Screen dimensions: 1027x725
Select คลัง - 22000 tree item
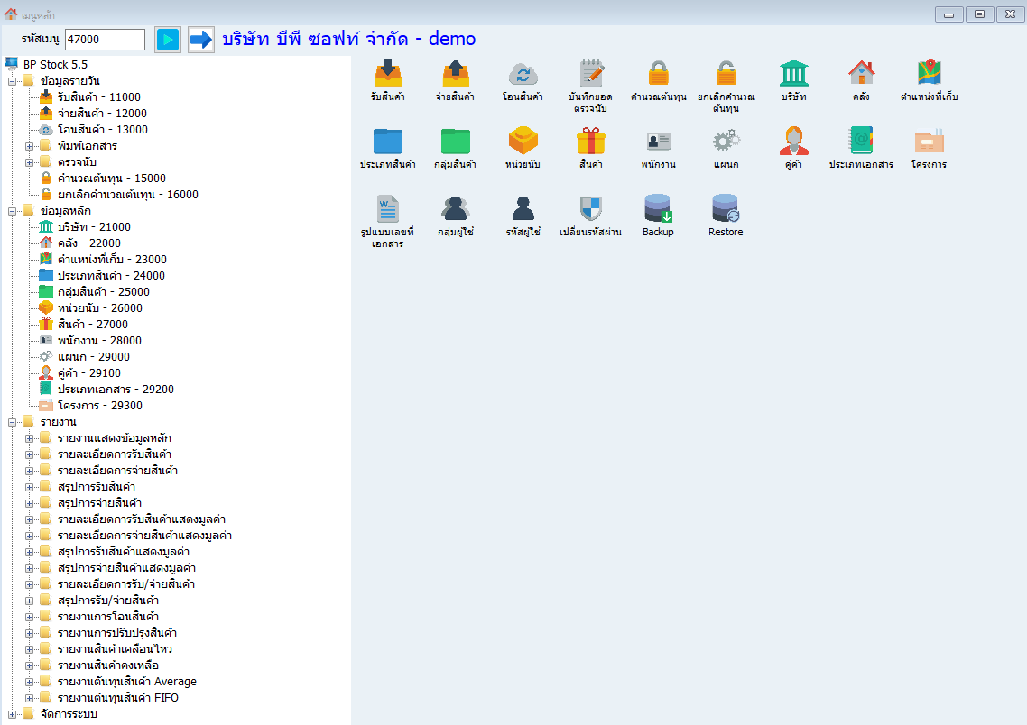[89, 243]
